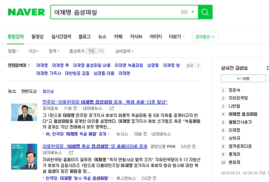The height and width of the screenshot is (182, 269).
Task: Switch to the 실시간검색 tab
Action: [61, 36]
